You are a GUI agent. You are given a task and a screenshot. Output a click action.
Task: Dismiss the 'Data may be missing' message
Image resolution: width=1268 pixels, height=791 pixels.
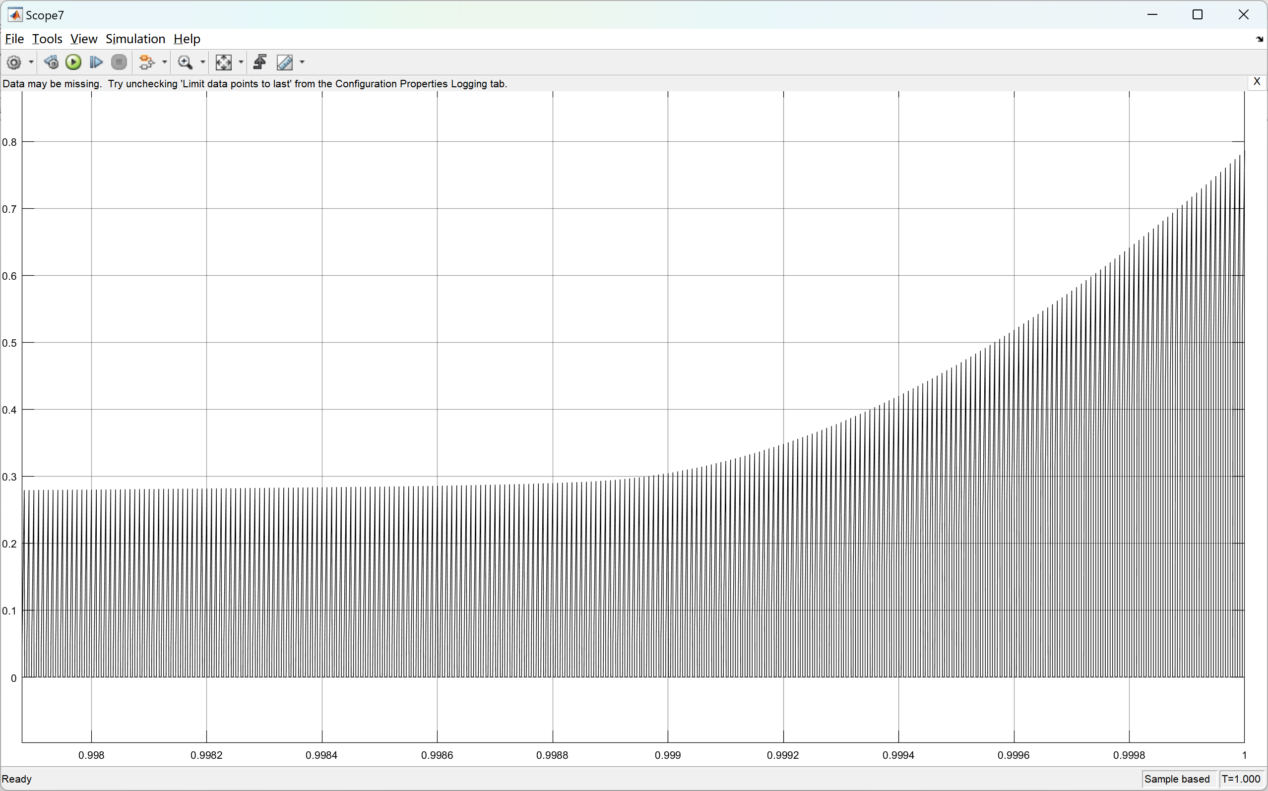1257,82
